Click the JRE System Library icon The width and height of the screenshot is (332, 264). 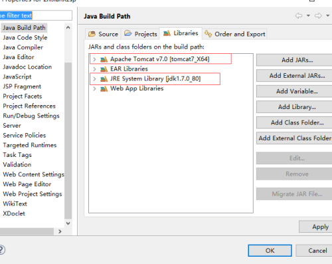[x=104, y=78]
